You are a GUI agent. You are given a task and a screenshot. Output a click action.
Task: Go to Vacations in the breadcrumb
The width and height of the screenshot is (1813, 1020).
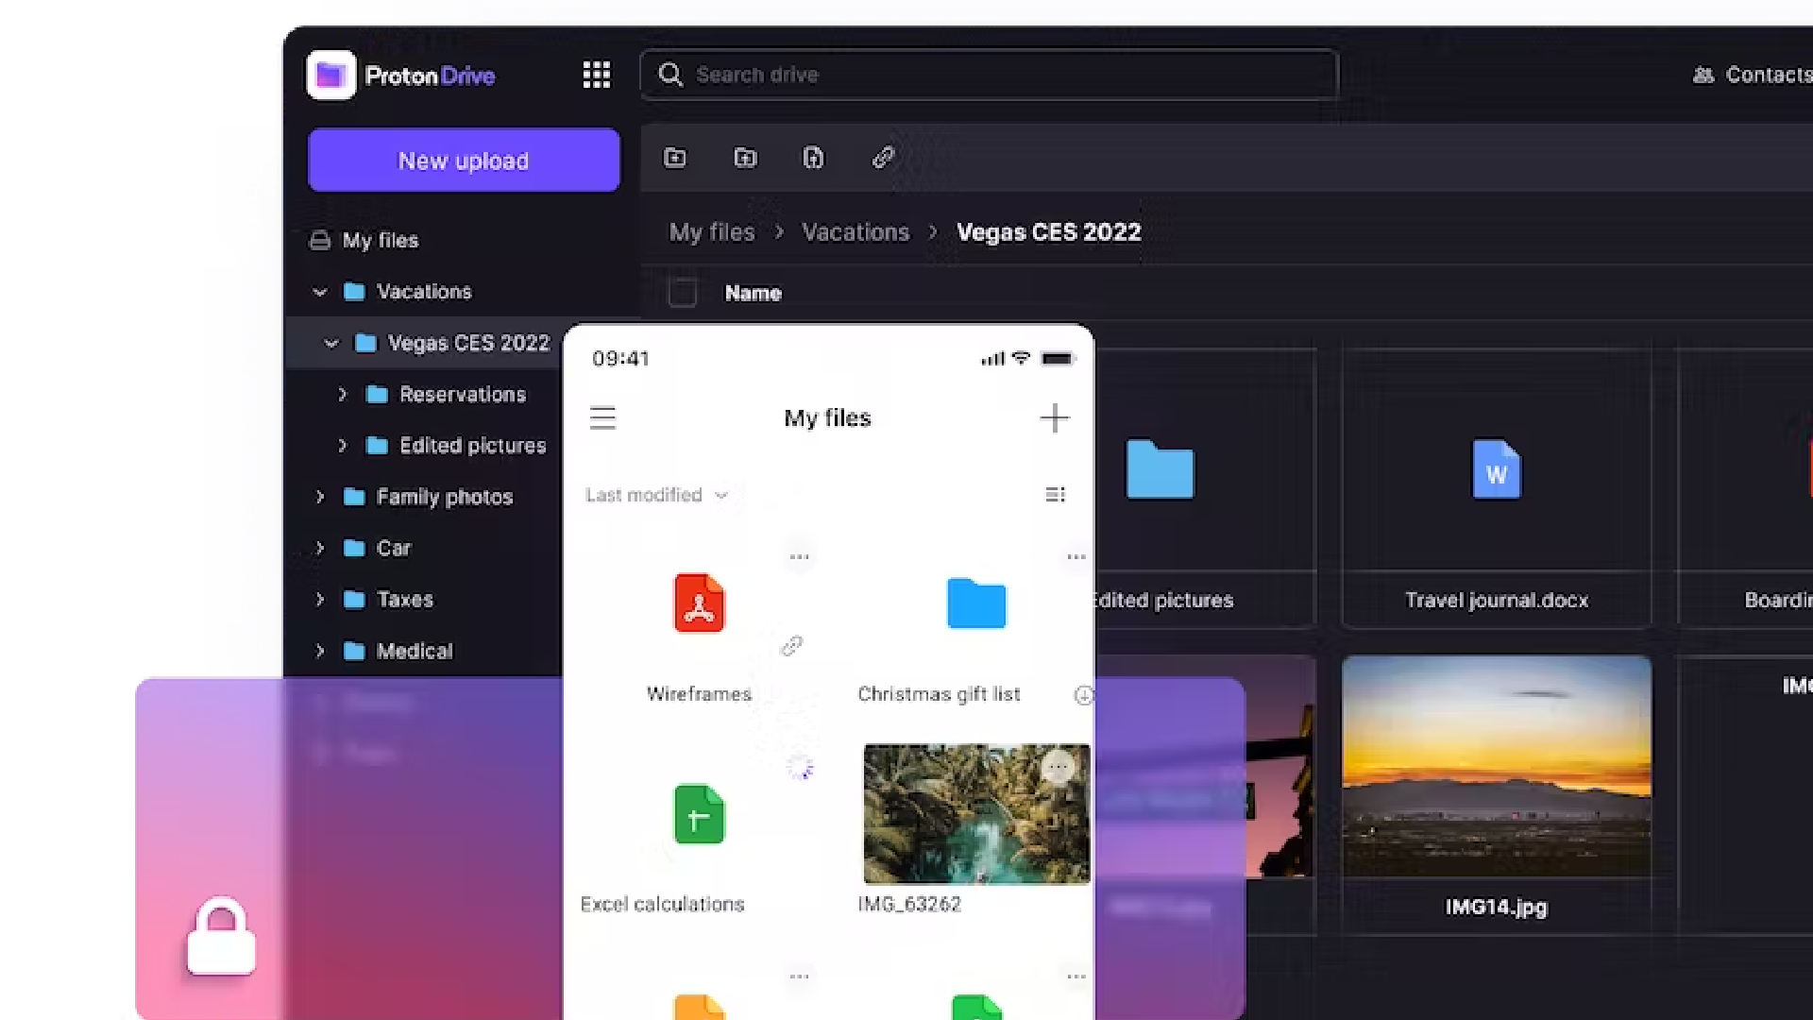[855, 232]
